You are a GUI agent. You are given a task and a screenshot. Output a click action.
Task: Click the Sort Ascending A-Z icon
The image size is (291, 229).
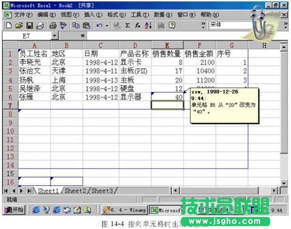[x=148, y=25]
